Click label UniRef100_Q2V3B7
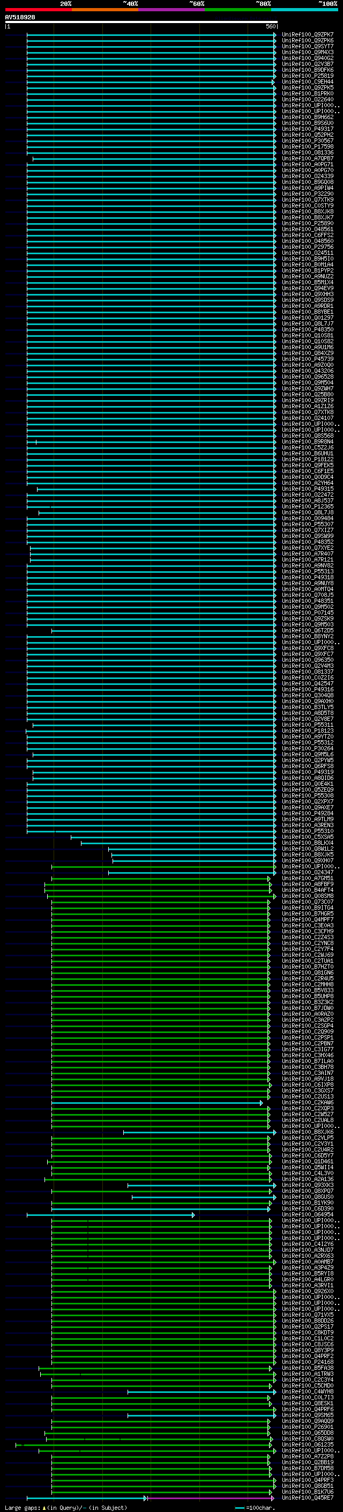This screenshot has height=1512, width=343. (x=308, y=64)
